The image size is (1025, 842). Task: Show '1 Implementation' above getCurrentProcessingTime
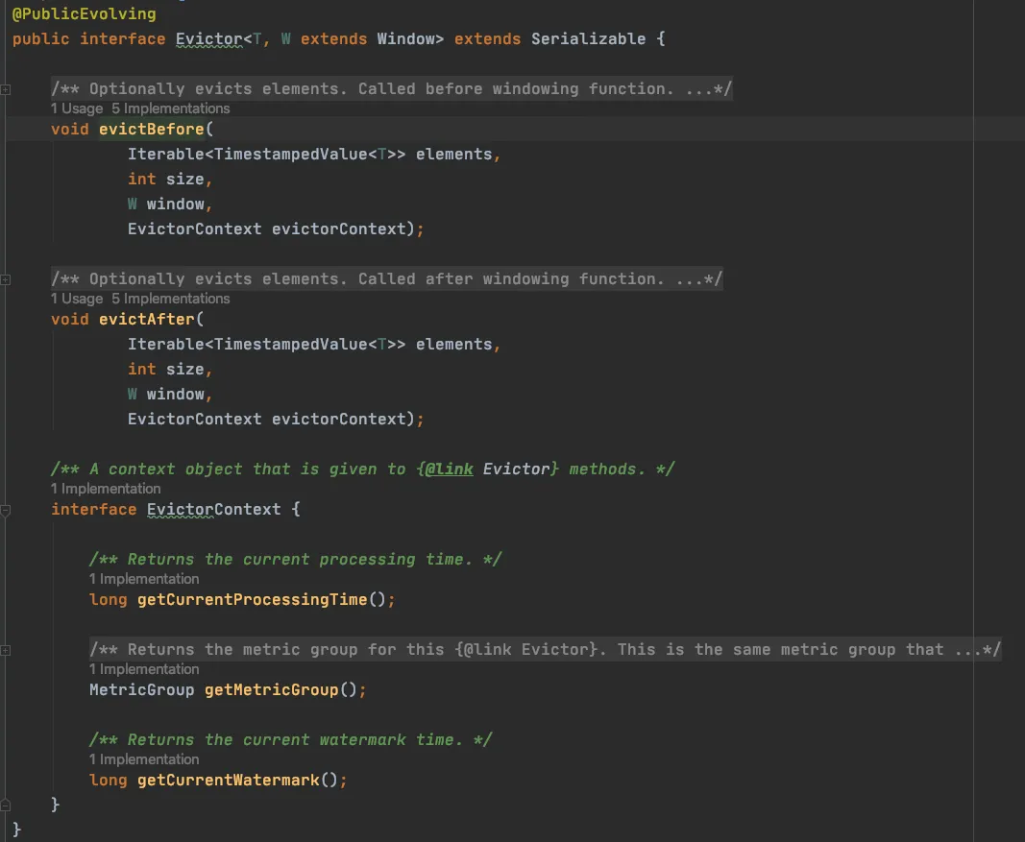[144, 579]
